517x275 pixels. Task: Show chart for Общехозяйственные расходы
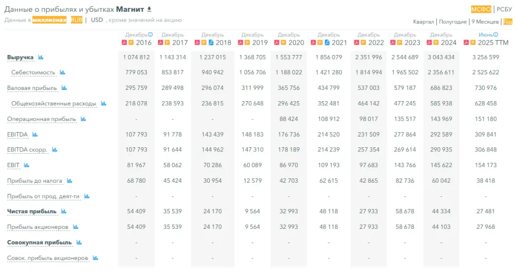click(x=103, y=104)
